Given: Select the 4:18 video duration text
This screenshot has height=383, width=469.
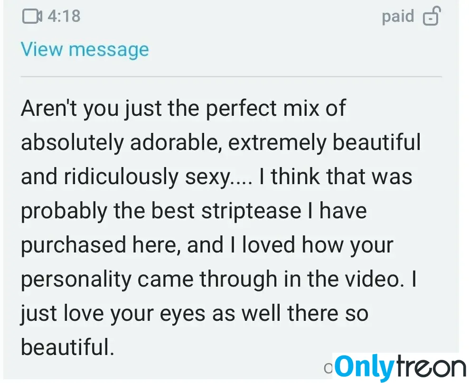Looking at the screenshot, I should pyautogui.click(x=64, y=16).
